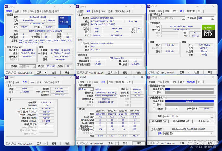Click CPU-Z title icon in memory window
Screen dimensions: 222x151
coord(6,77)
